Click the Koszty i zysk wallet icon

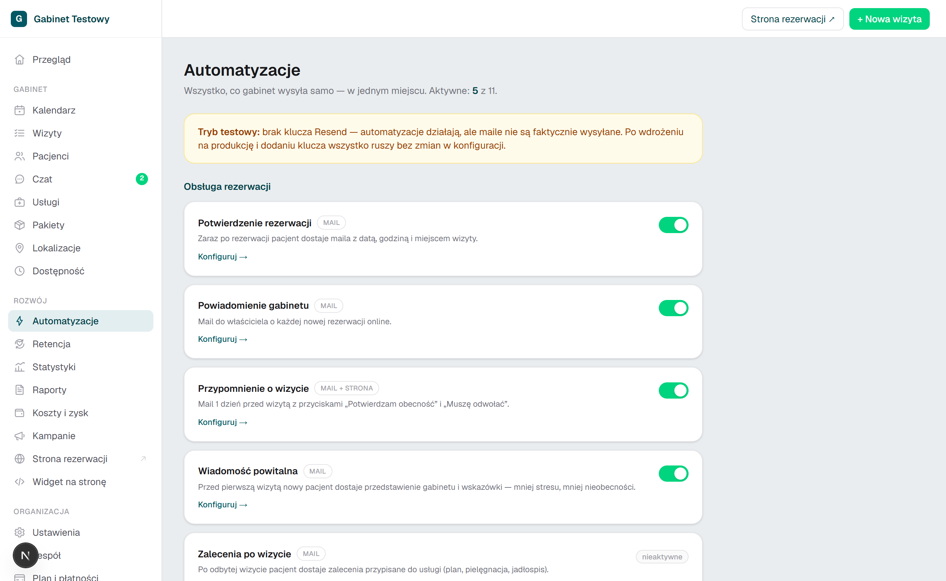pyautogui.click(x=20, y=413)
